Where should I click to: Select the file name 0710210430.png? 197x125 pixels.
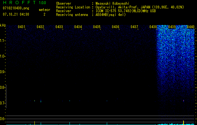tap(16, 8)
